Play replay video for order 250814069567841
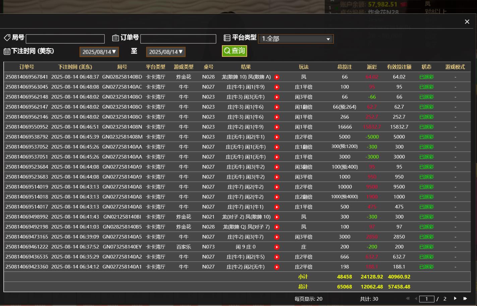Viewport: 477px width, 306px height. (277, 77)
